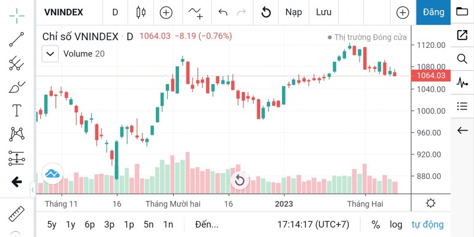Click the VNINDEX symbol search field
This screenshot has width=474, height=237.
pyautogui.click(x=64, y=12)
